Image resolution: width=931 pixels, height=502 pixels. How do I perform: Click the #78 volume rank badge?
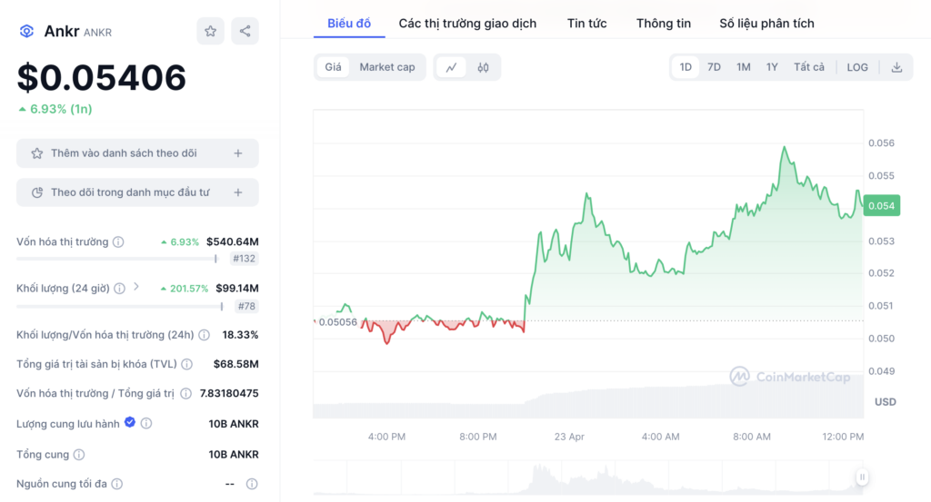(246, 307)
